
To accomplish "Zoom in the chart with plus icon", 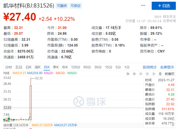I will tap(134, 74).
